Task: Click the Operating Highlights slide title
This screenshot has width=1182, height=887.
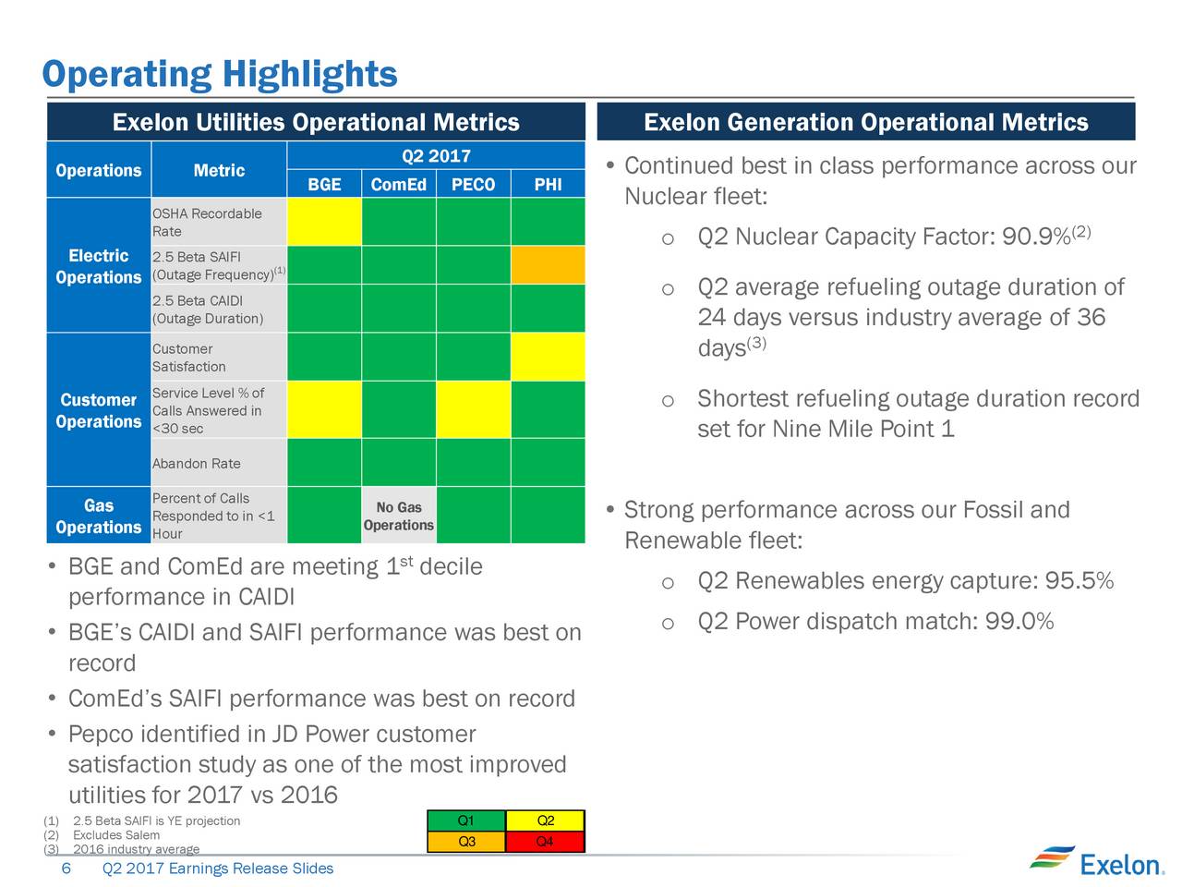Action: 220,74
